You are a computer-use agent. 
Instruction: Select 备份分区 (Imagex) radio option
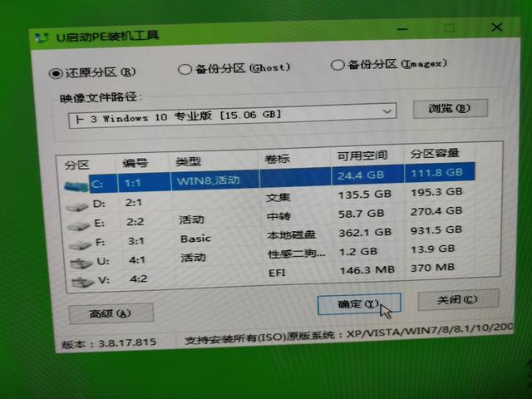[x=337, y=65]
